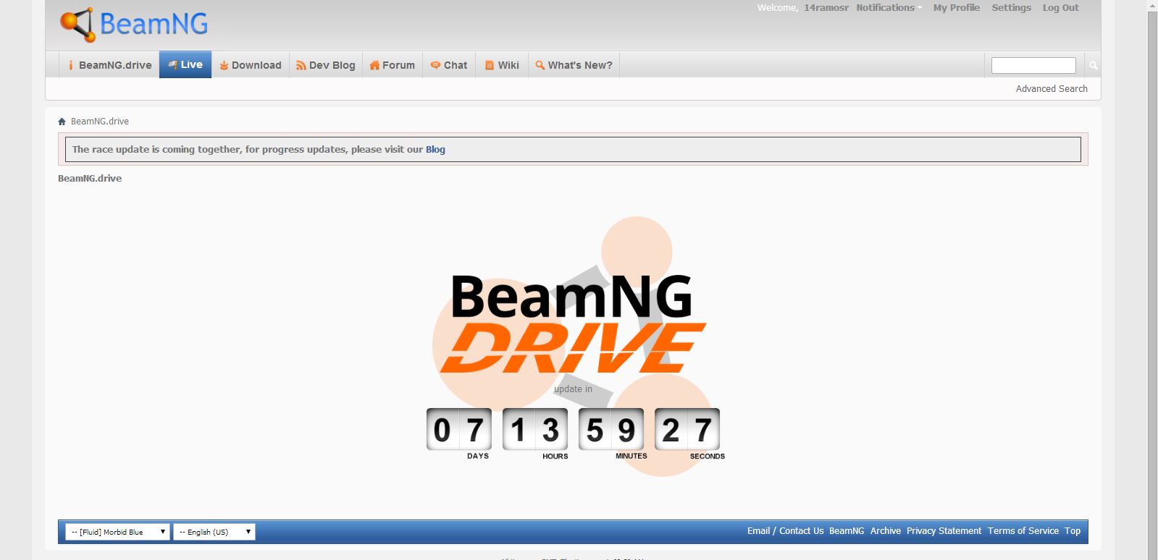Open the Terms of Service link
This screenshot has width=1158, height=560.
click(1023, 531)
